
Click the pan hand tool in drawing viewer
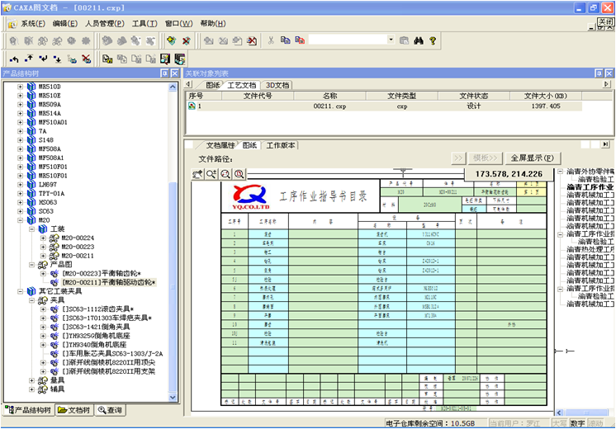coord(197,174)
